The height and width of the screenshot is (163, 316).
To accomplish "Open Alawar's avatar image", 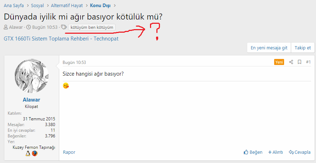I will click(x=32, y=76).
